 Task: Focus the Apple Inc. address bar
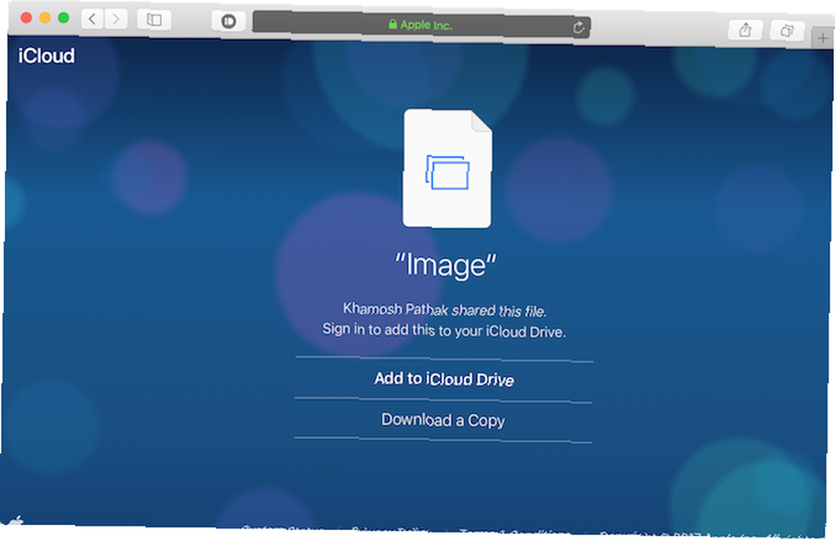point(421,25)
